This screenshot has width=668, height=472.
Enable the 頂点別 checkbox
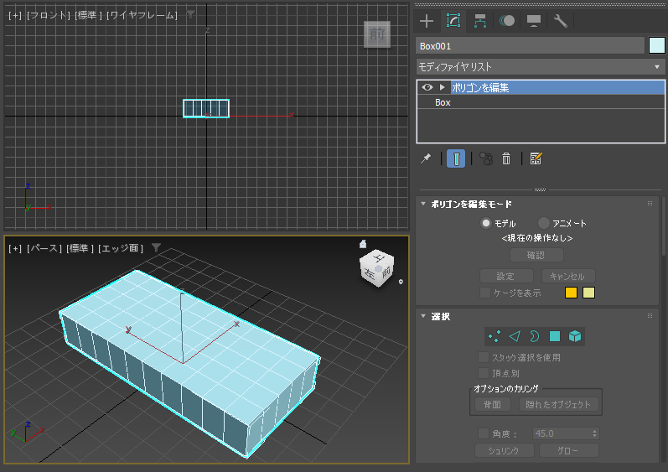tap(483, 373)
